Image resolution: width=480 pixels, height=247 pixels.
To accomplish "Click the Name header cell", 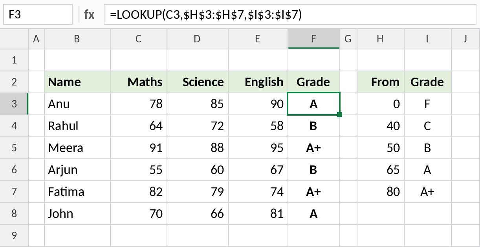I will click(x=77, y=82).
